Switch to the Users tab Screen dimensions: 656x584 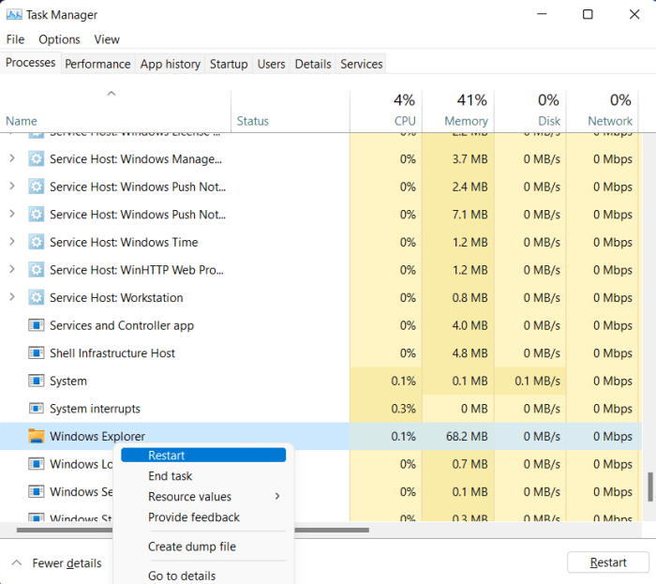[x=271, y=64]
